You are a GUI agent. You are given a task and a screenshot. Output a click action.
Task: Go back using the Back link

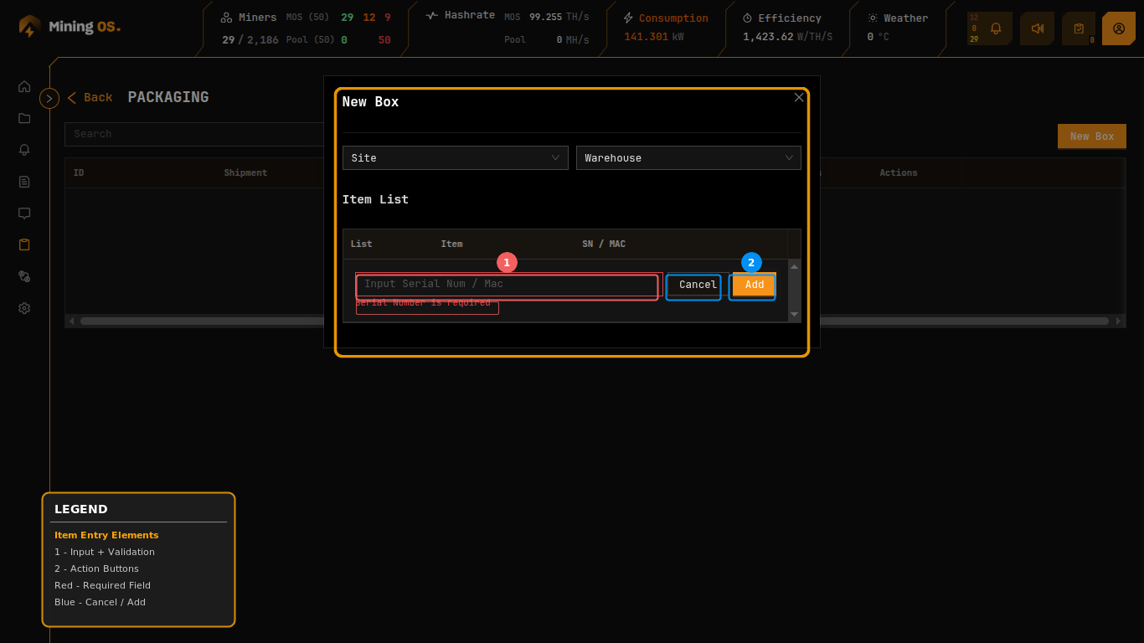[x=90, y=97]
